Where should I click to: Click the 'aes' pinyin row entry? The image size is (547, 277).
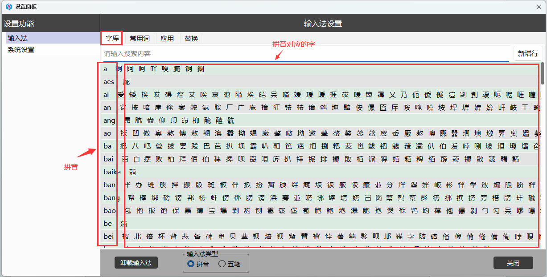coord(109,82)
